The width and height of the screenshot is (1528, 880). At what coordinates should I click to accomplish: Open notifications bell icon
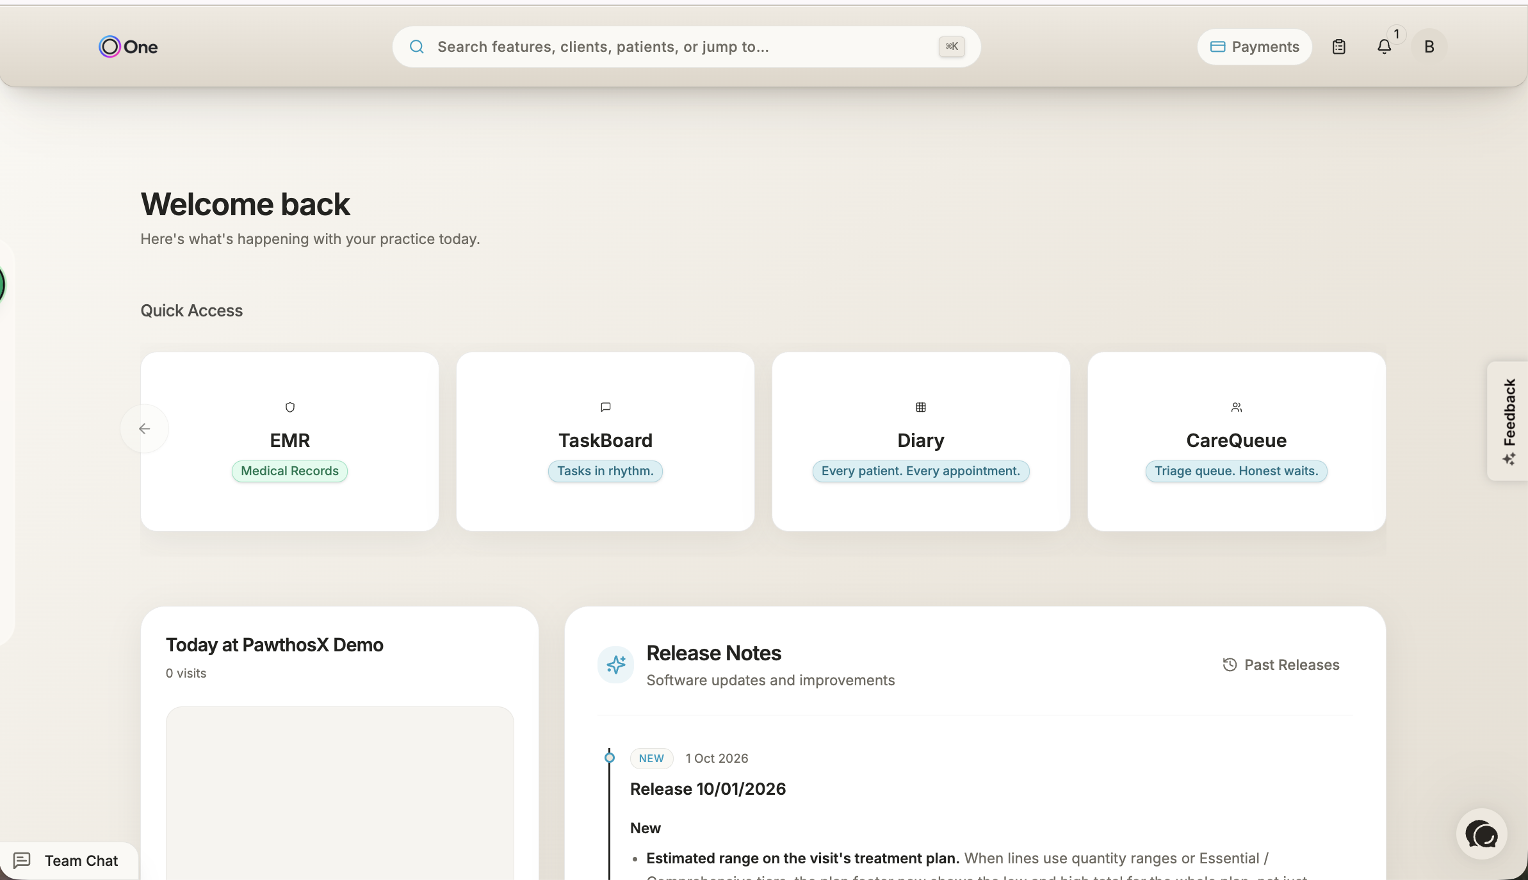click(1384, 47)
